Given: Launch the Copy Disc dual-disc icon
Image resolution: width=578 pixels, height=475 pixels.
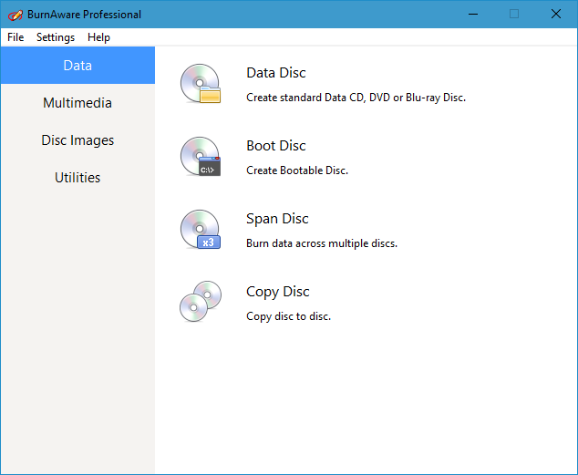Looking at the screenshot, I should [x=201, y=302].
